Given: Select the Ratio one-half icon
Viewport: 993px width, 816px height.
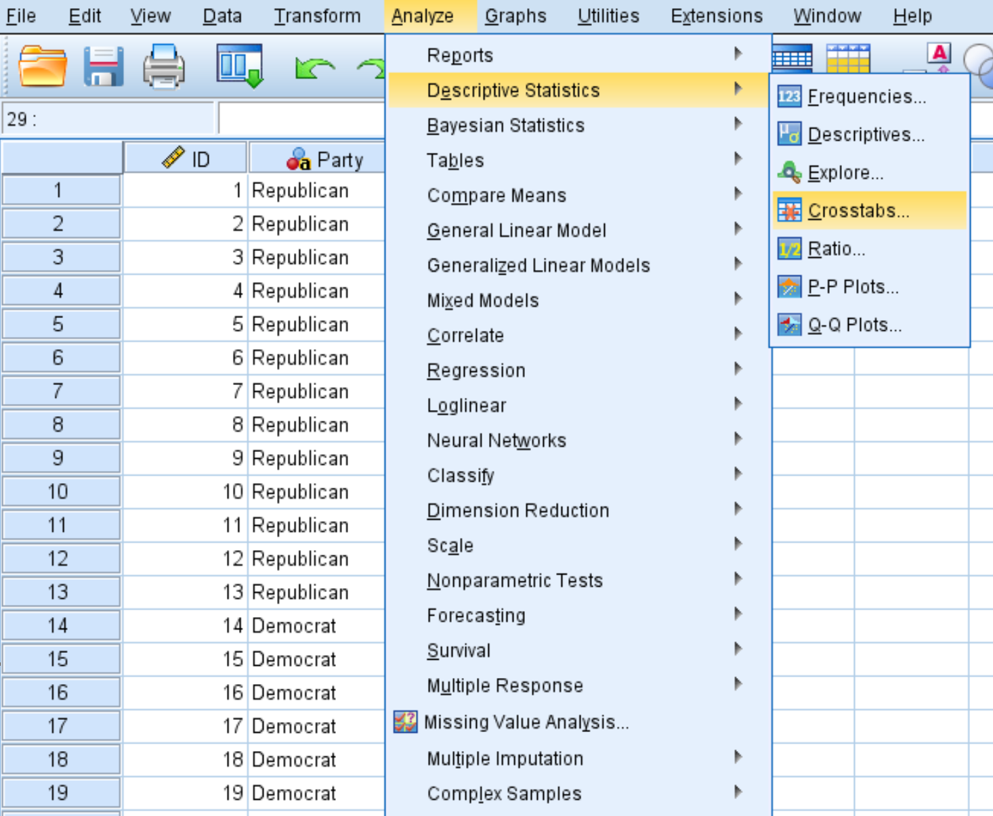Looking at the screenshot, I should click(x=788, y=248).
